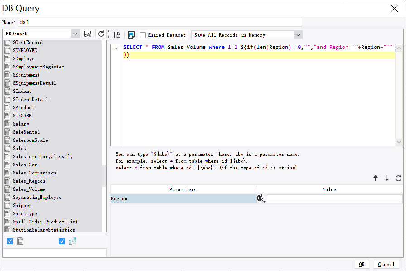Select the Sales table

pos(19,148)
